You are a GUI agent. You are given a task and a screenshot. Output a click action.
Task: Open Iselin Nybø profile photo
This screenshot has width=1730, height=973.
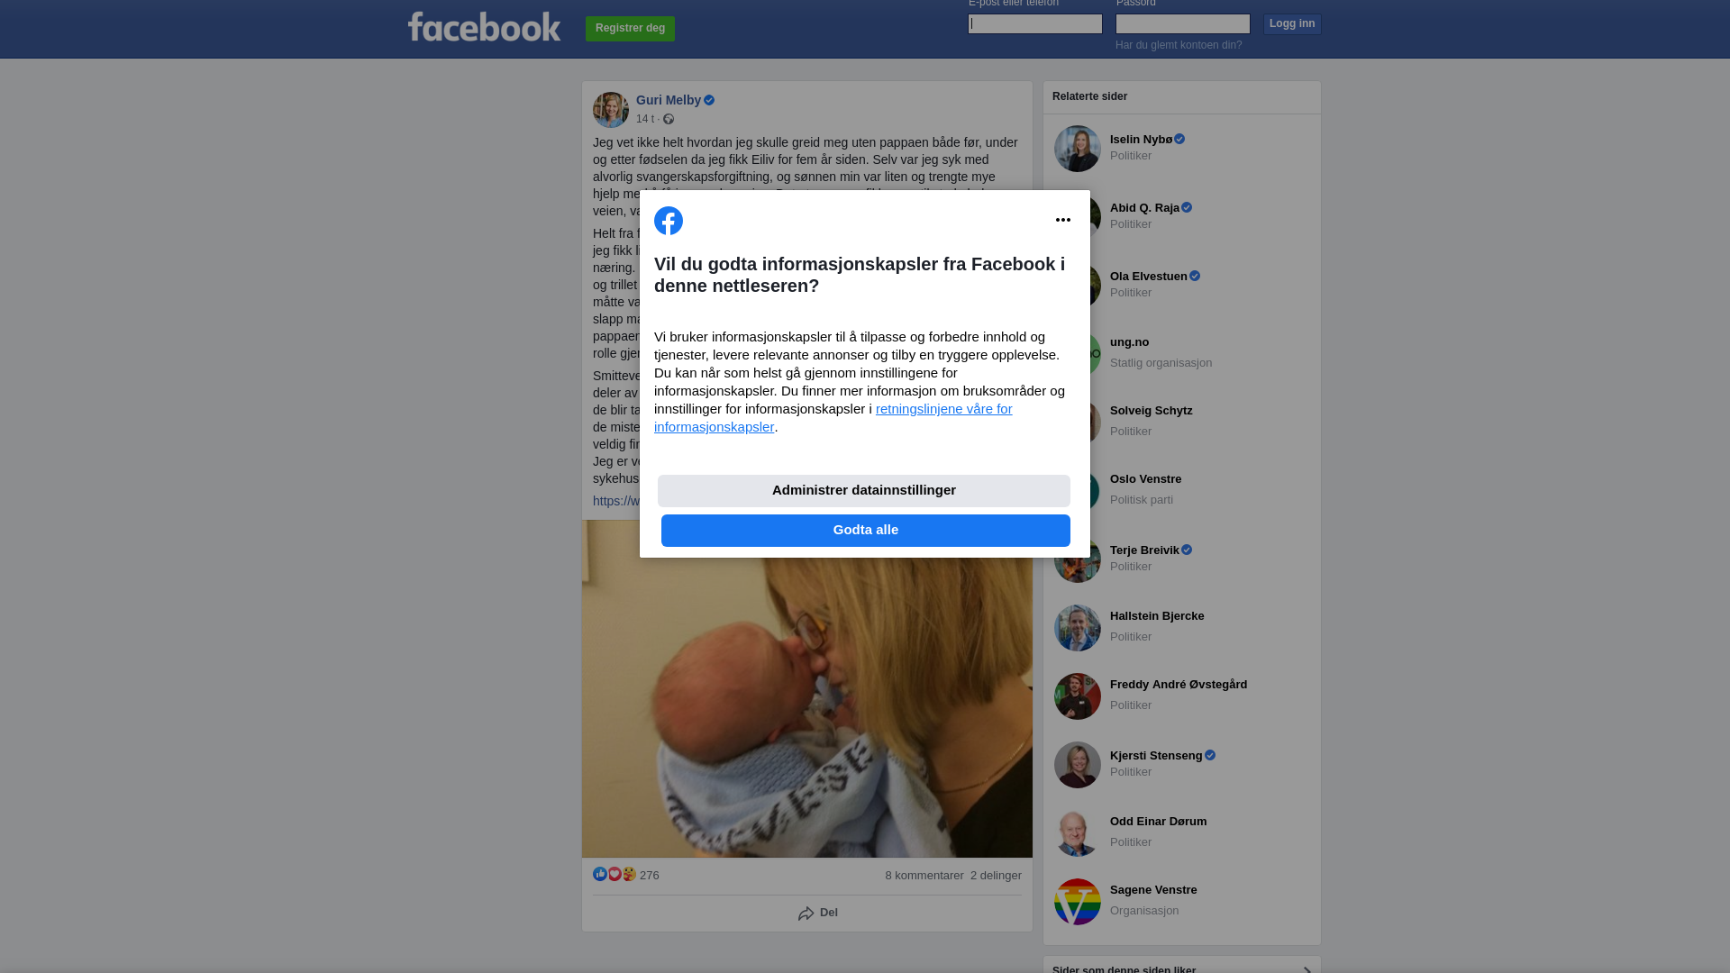[1078, 149]
